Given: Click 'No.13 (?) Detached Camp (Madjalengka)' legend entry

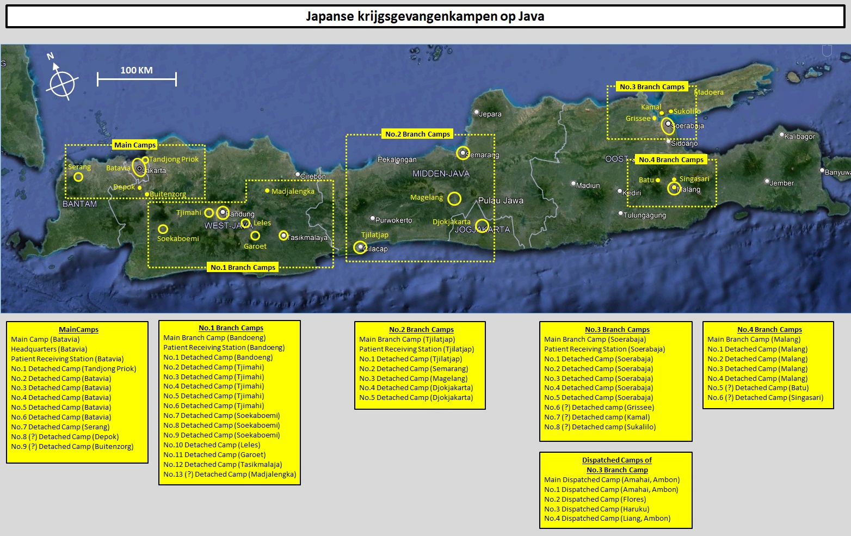Looking at the screenshot, I should 230,474.
